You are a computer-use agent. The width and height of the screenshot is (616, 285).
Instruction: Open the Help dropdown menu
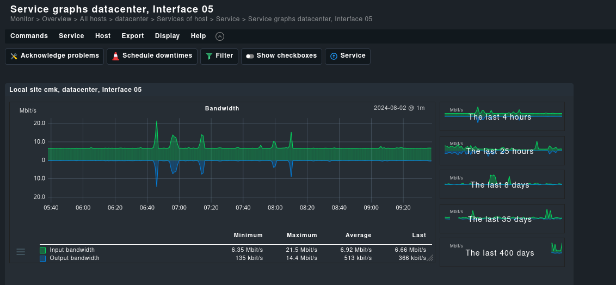tap(198, 36)
